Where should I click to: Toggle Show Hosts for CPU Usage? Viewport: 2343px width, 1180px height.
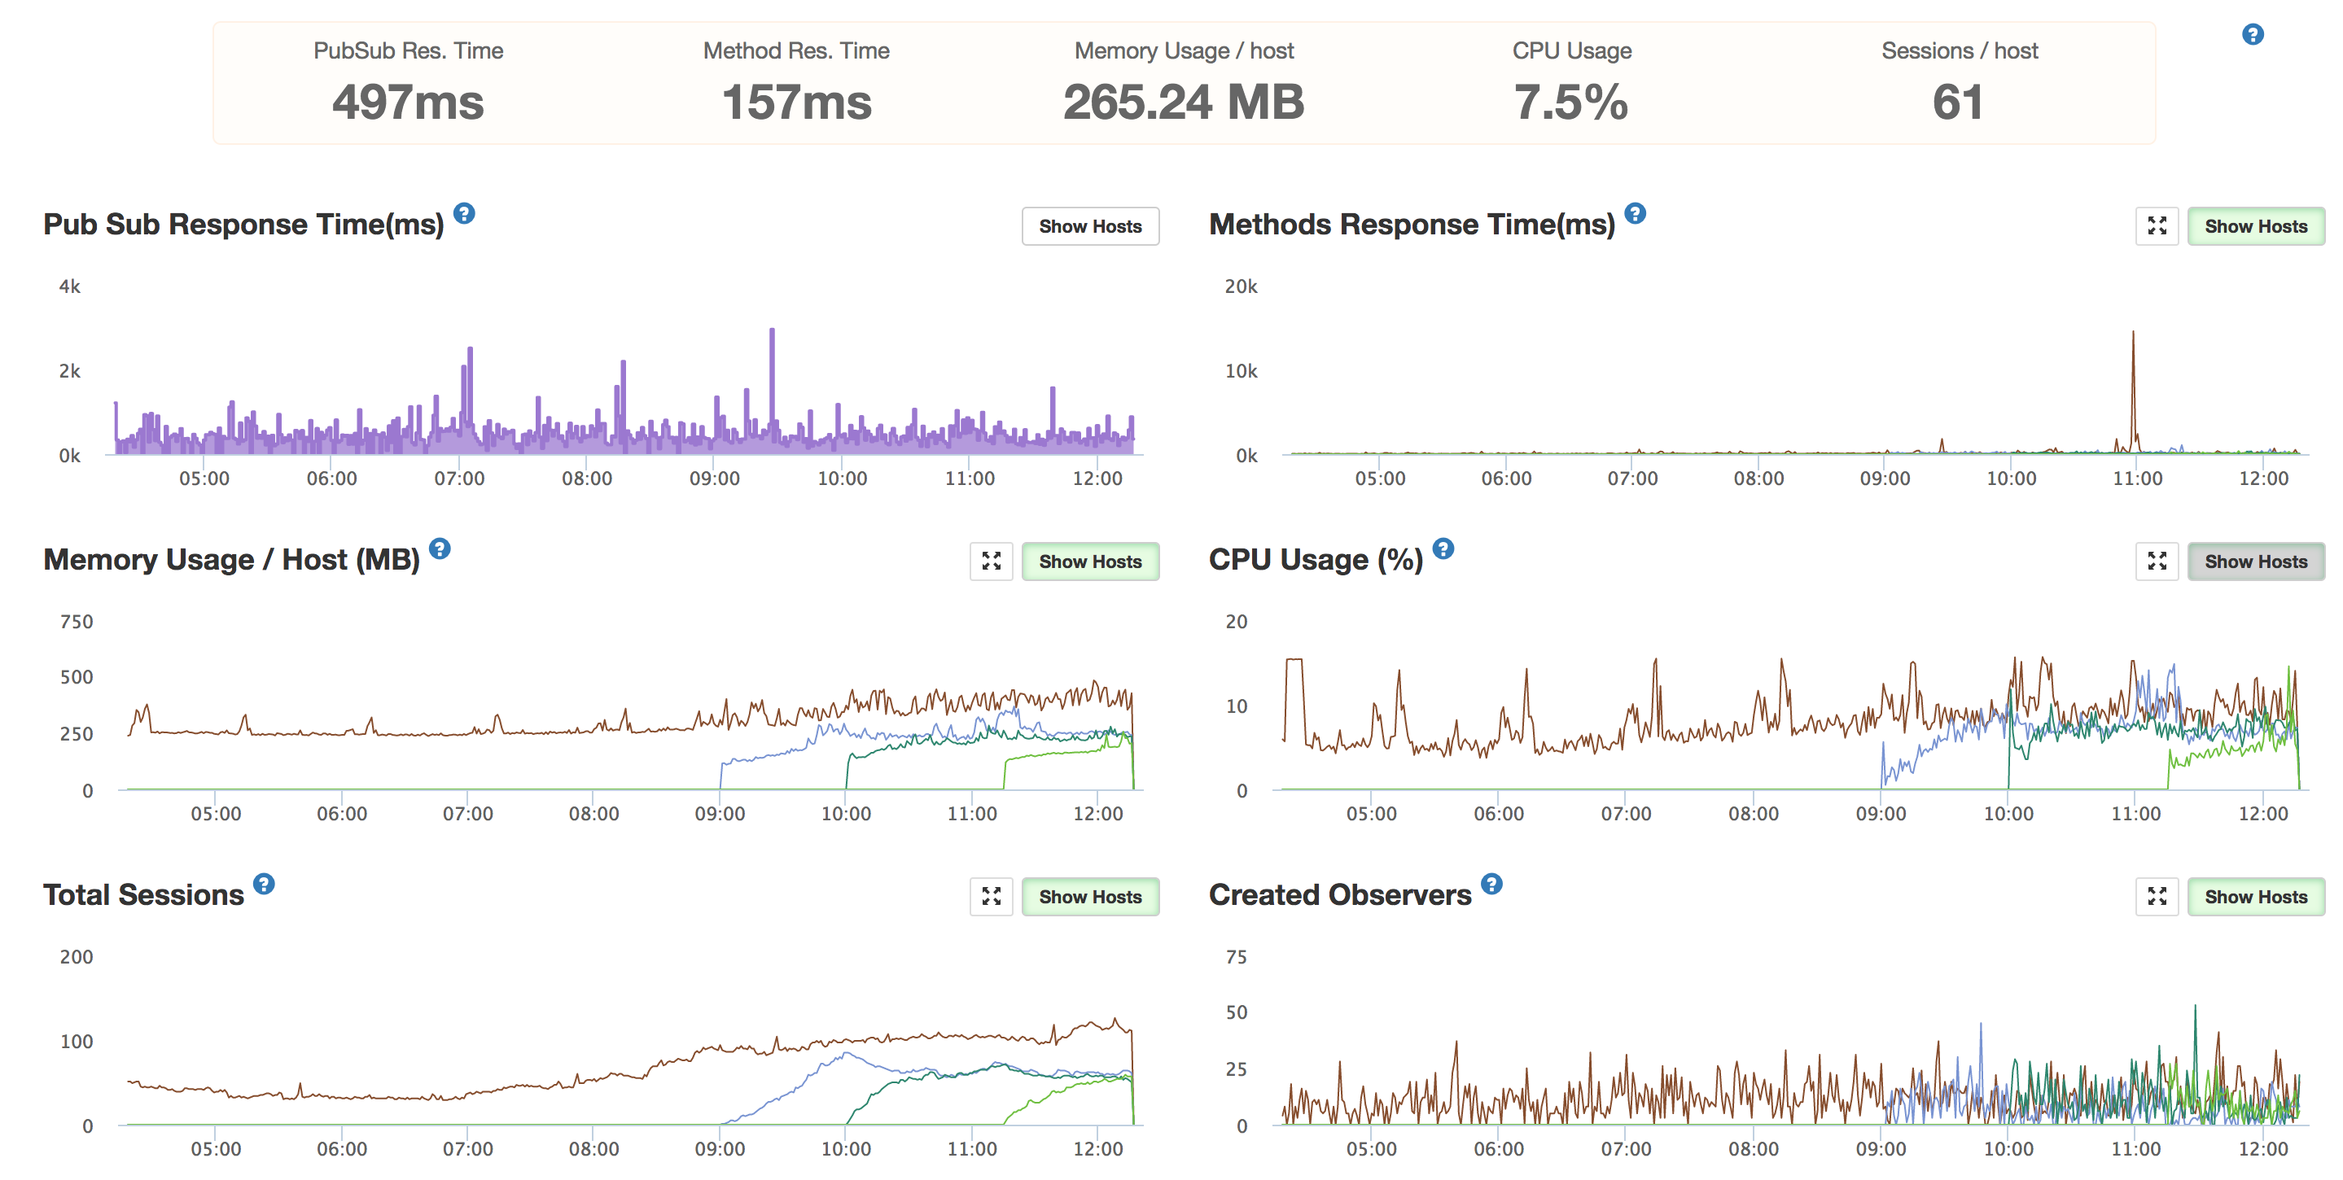tap(2256, 562)
